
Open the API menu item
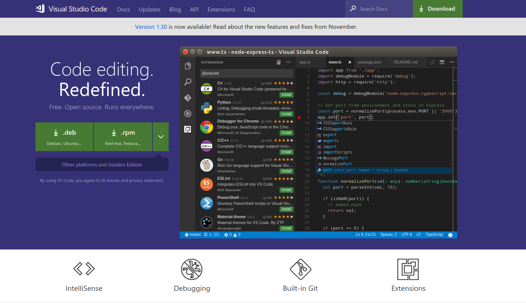[x=194, y=9]
